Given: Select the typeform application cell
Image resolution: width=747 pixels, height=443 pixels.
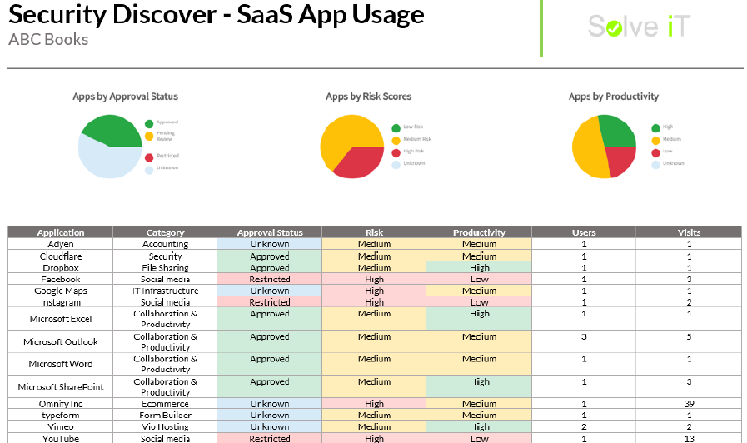Looking at the screenshot, I should tap(61, 415).
